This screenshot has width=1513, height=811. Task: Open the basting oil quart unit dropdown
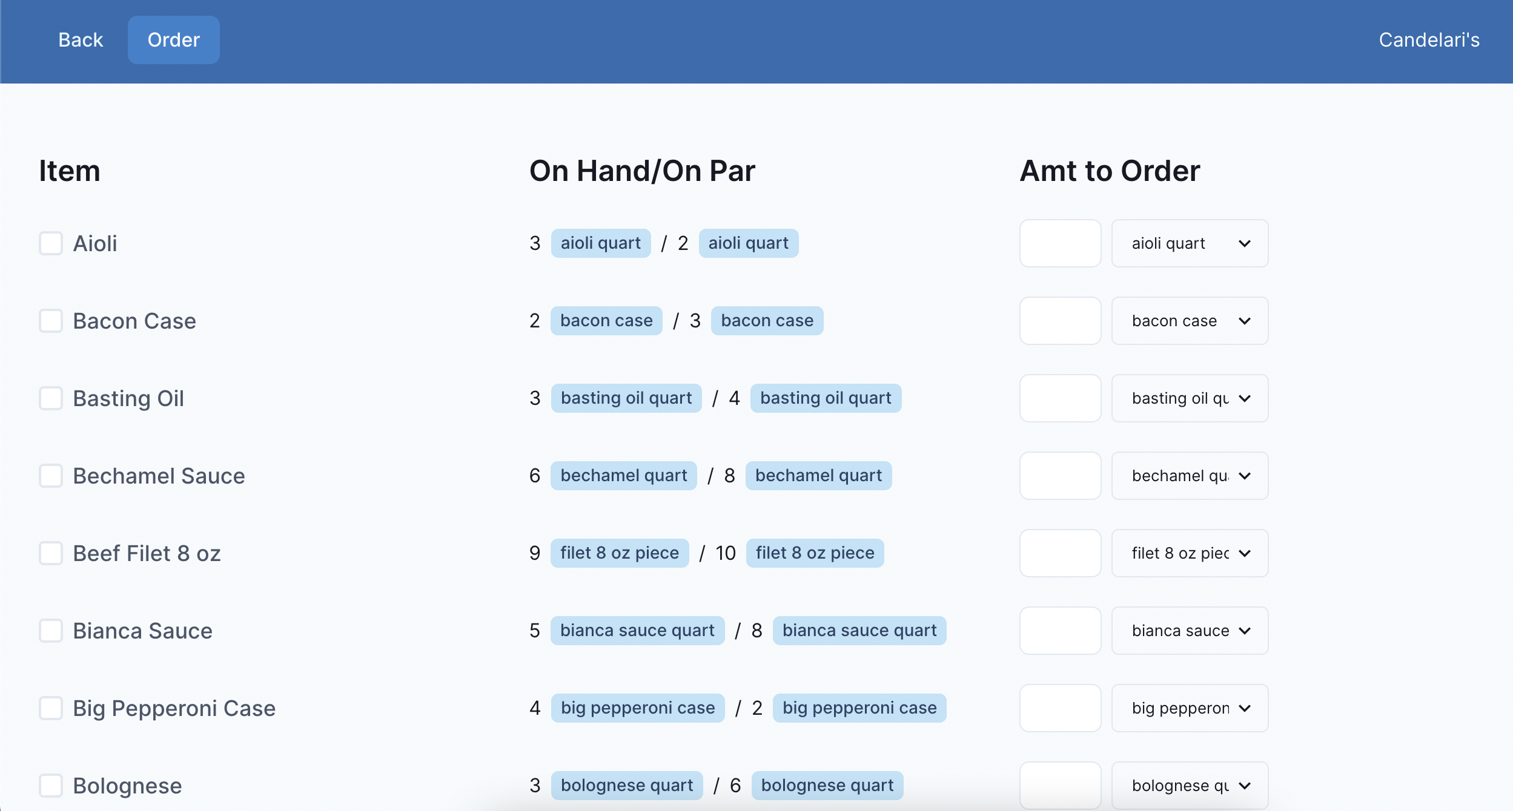[1190, 398]
